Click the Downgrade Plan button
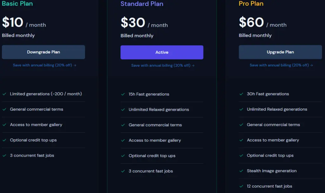 coord(43,52)
